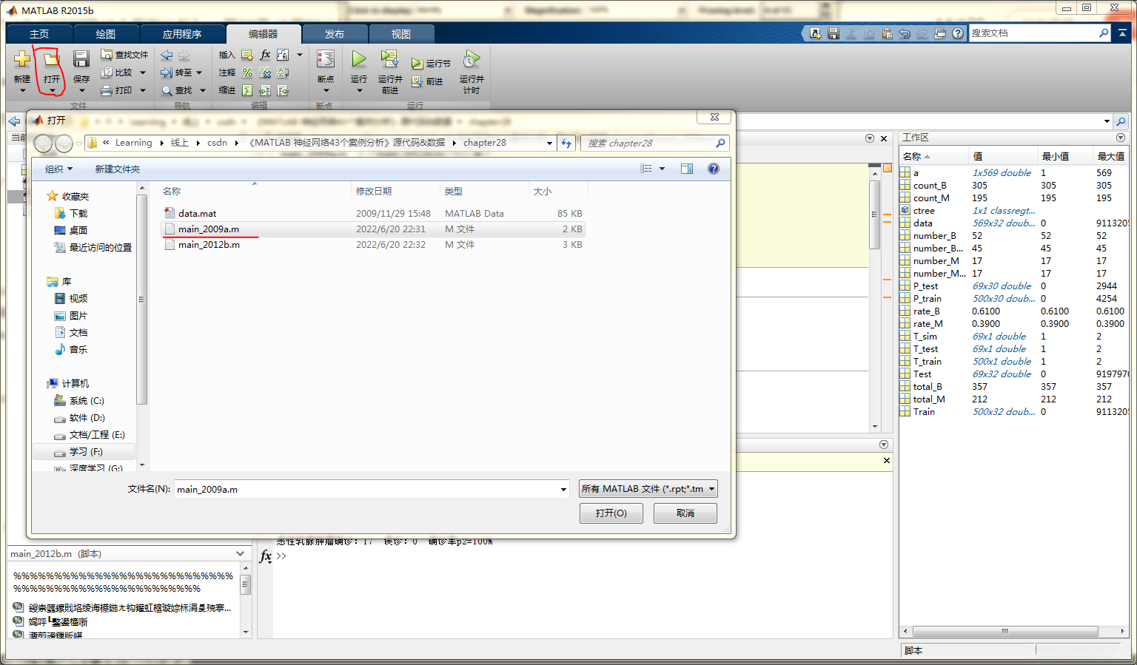1137x665 pixels.
Task: Click 查找文件 (Find Files) in the ribbon
Action: [124, 55]
